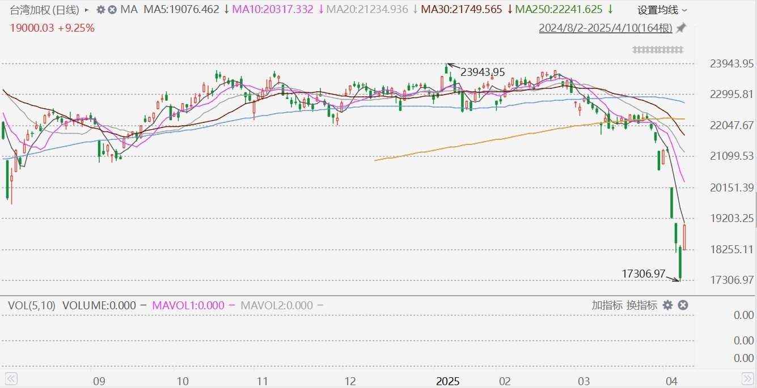Screen dimensions: 757x388
Task: Remove the MA indicator with X icon
Action: pyautogui.click(x=112, y=10)
